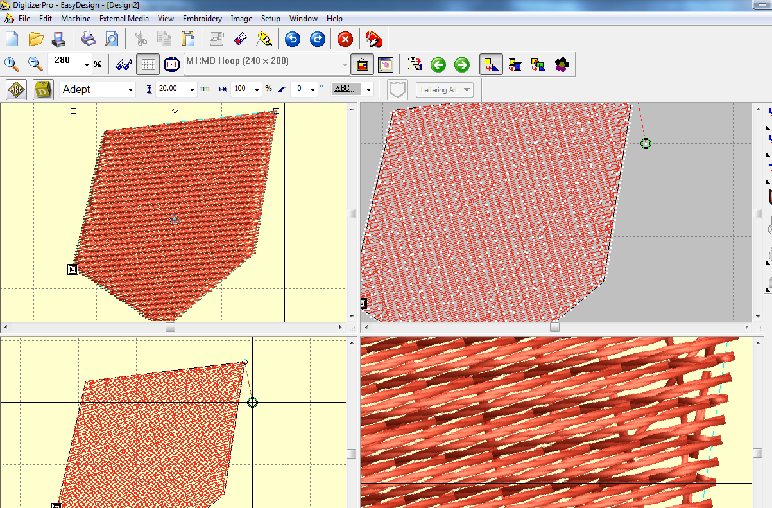Click the blue Redo arrow
Image resolution: width=772 pixels, height=508 pixels.
point(318,39)
